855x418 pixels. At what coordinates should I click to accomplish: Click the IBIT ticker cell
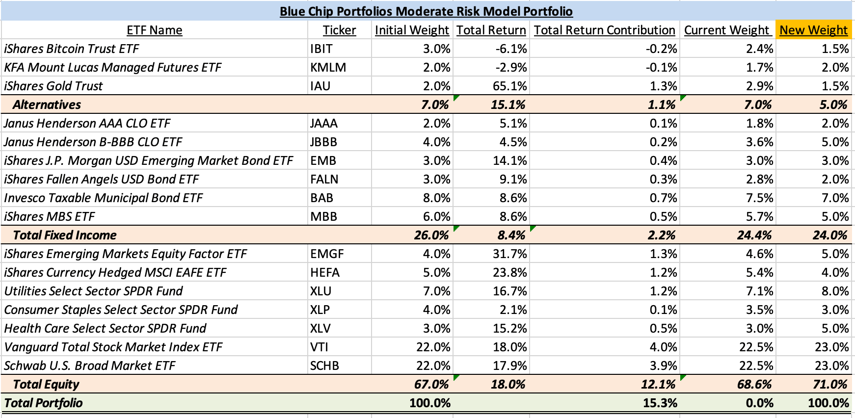click(339, 49)
